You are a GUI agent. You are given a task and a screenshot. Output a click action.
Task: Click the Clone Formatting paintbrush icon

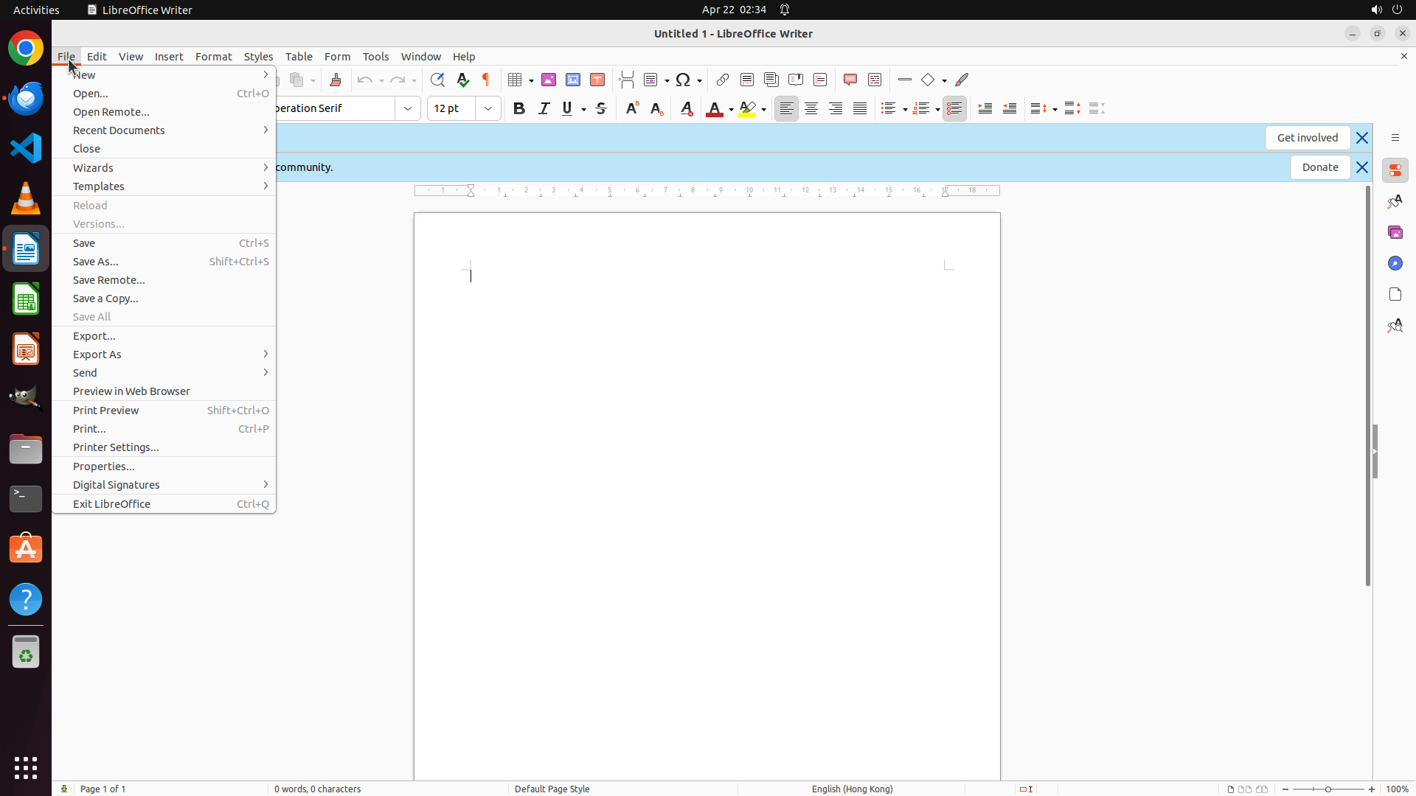coord(336,80)
